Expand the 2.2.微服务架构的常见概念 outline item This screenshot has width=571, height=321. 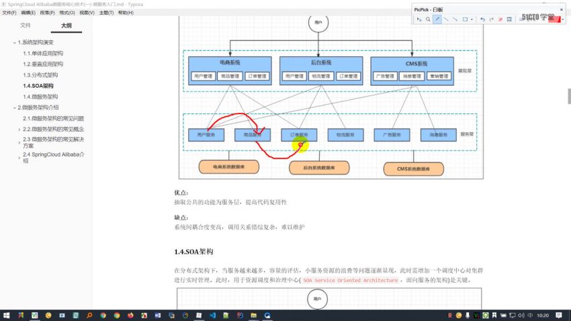click(x=19, y=129)
